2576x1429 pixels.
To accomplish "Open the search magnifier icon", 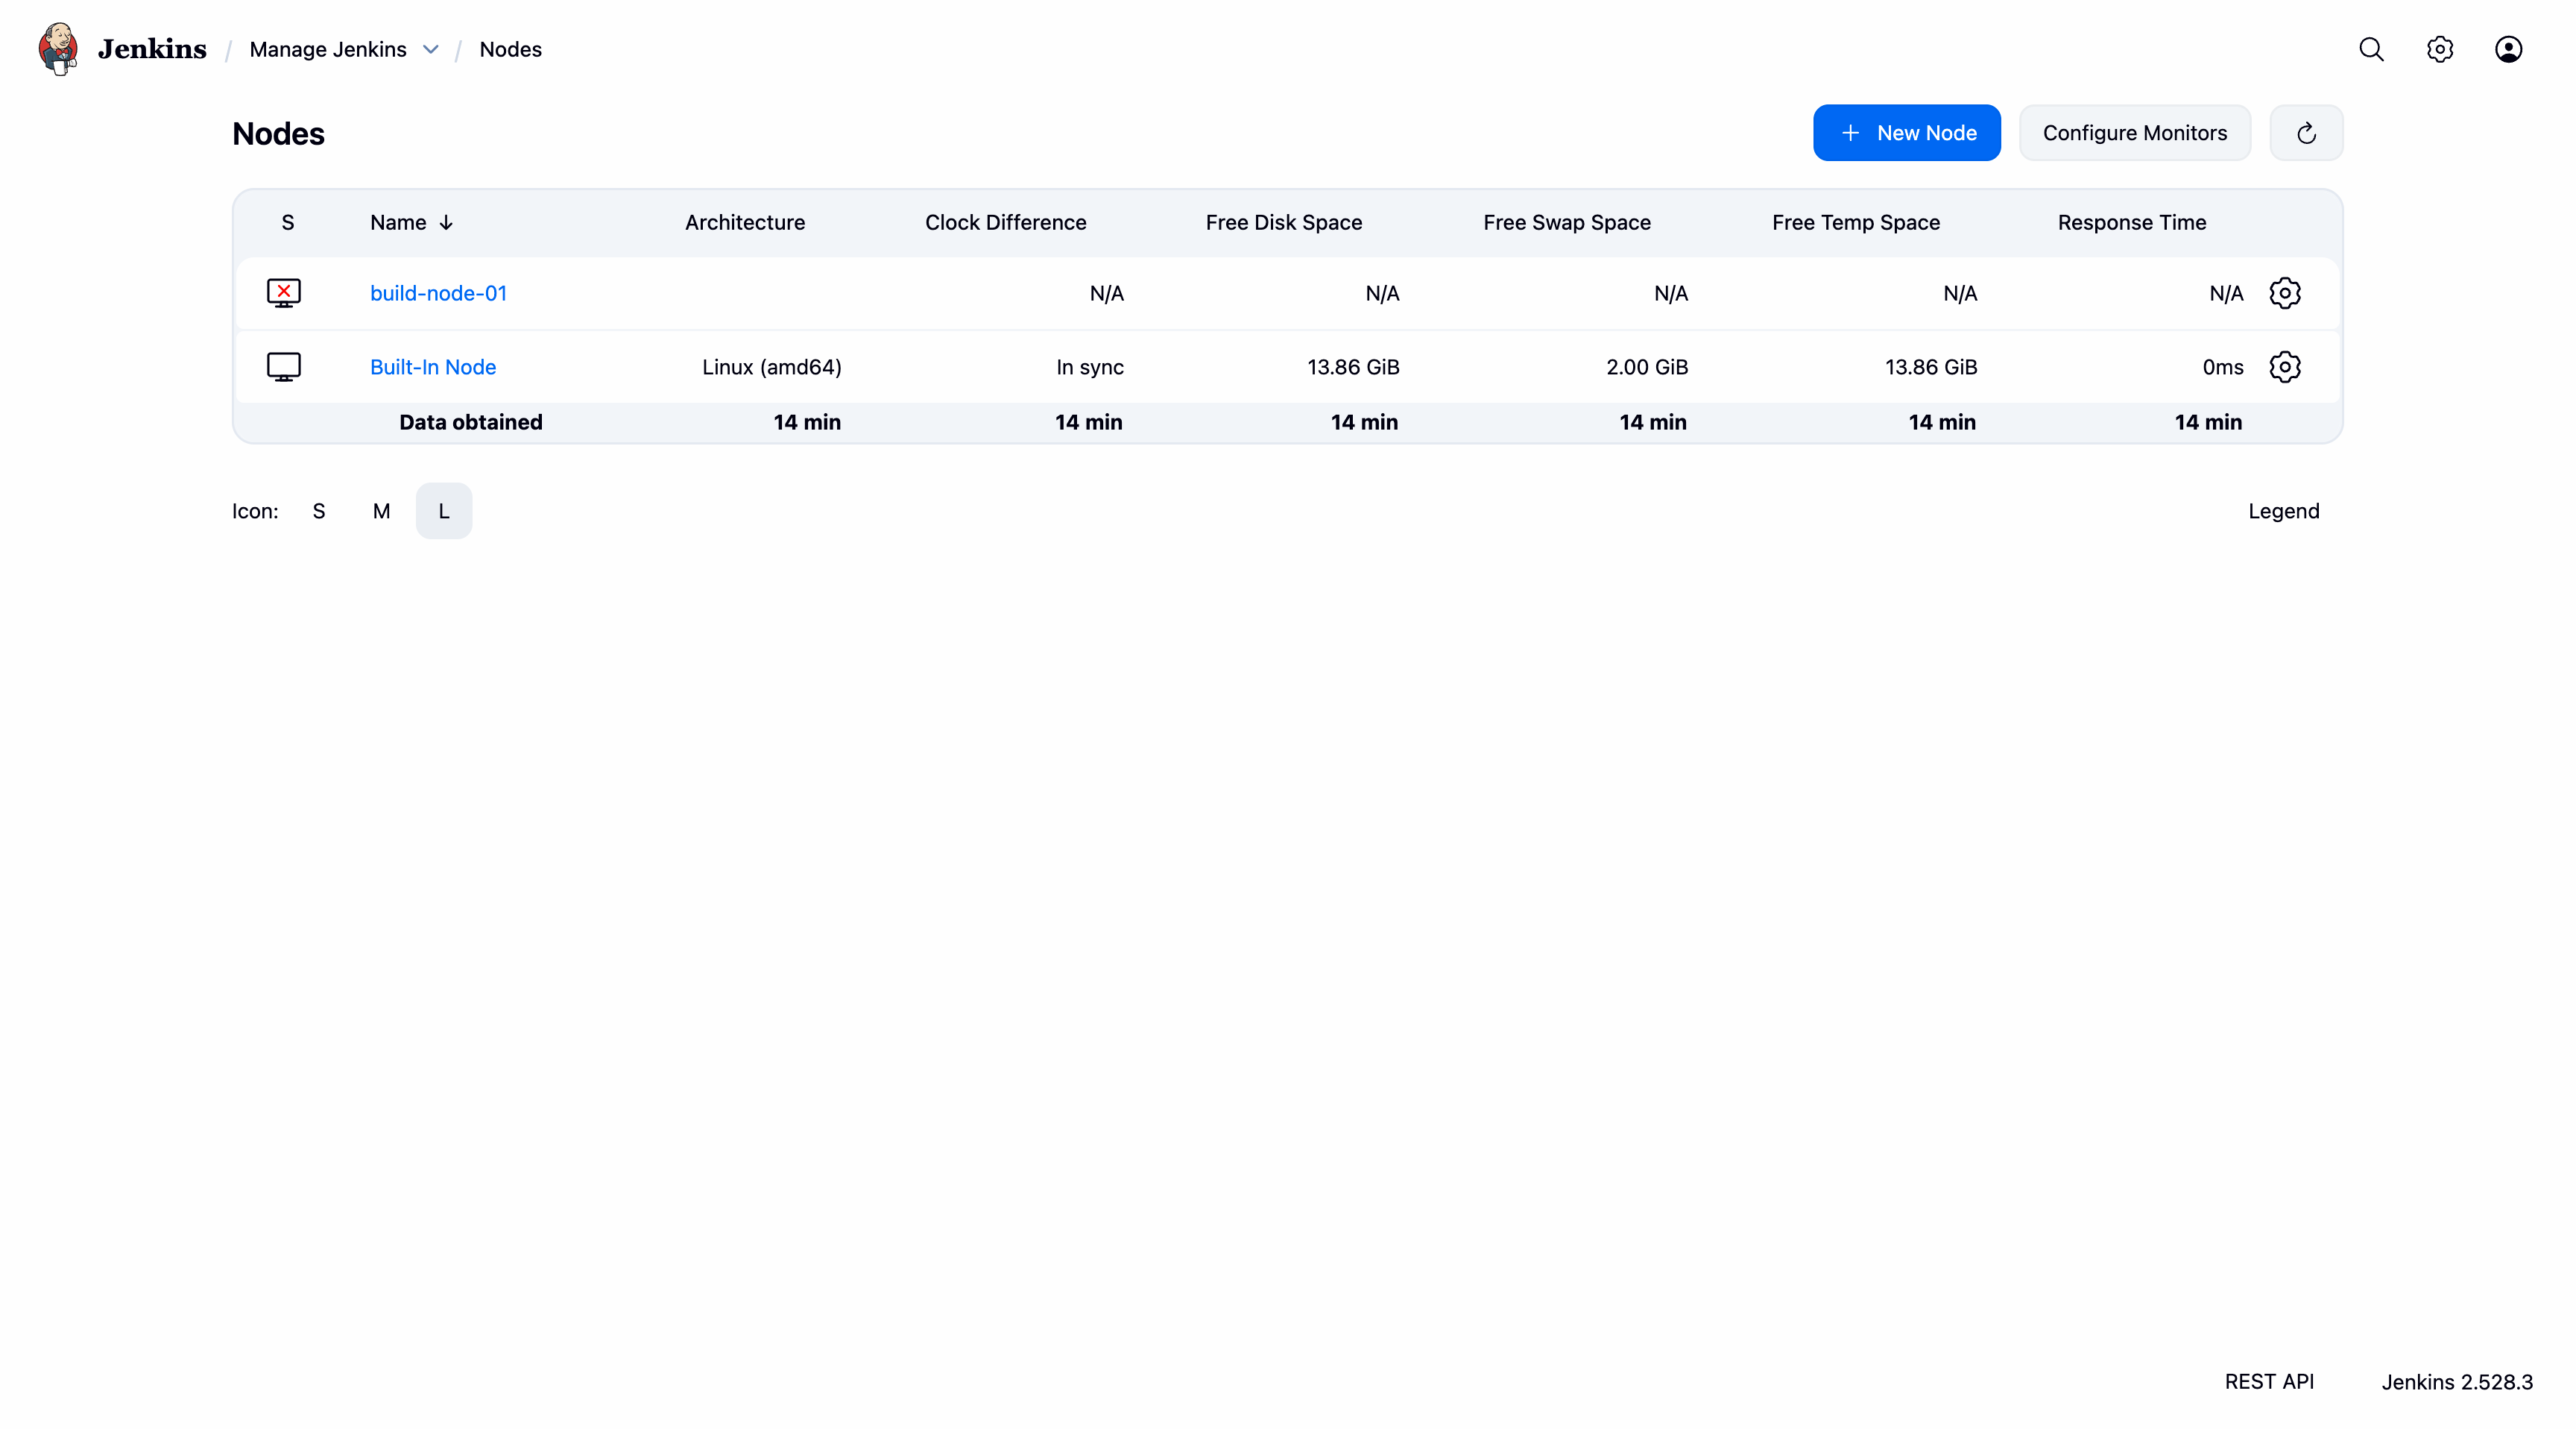I will pyautogui.click(x=2371, y=49).
